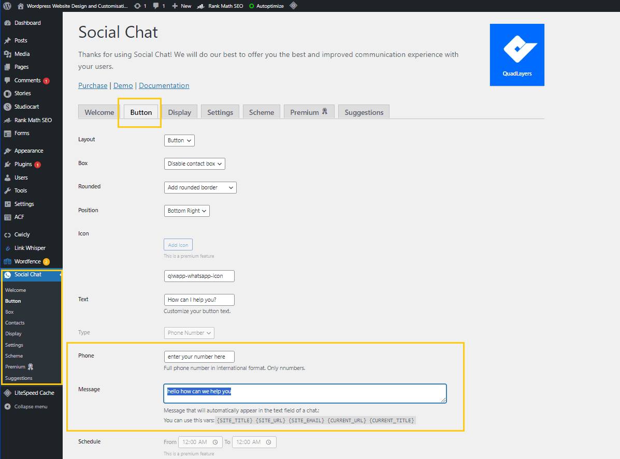
Task: Click the updates icon in admin bar
Action: (x=140, y=6)
